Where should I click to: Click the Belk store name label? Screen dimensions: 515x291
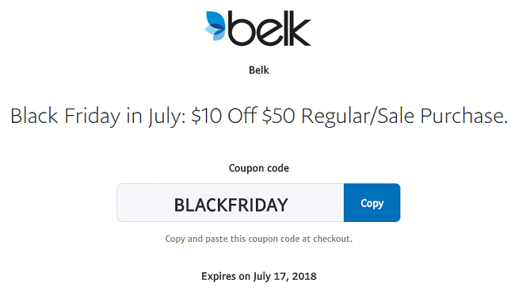259,70
